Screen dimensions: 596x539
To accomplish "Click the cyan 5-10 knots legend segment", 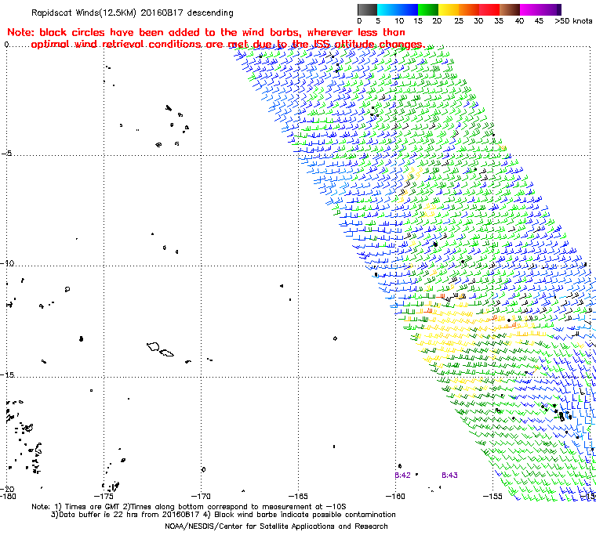I will pos(387,9).
